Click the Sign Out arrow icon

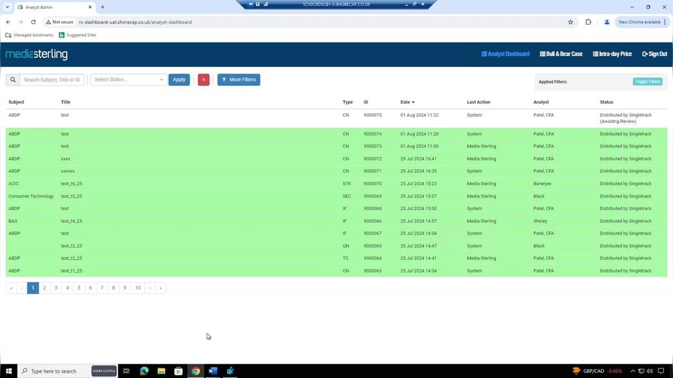(x=646, y=53)
